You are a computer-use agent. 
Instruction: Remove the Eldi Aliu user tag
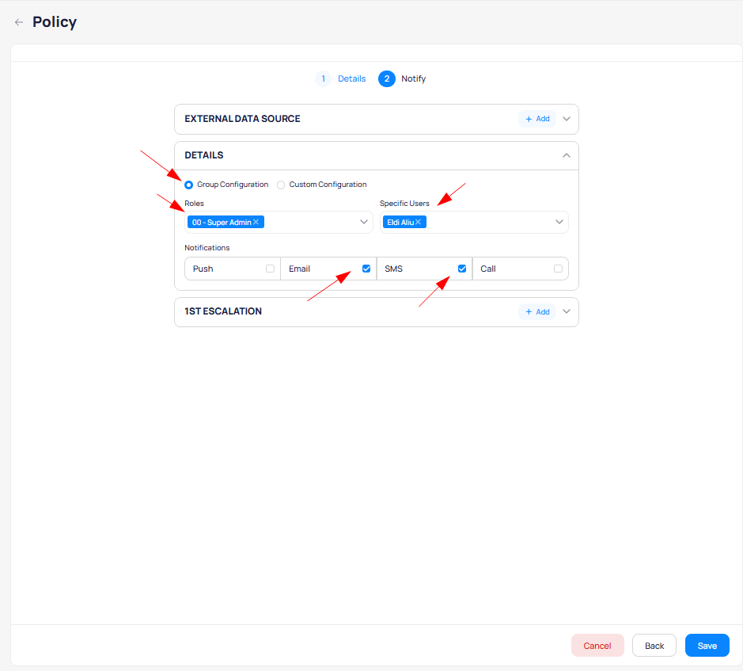click(418, 223)
